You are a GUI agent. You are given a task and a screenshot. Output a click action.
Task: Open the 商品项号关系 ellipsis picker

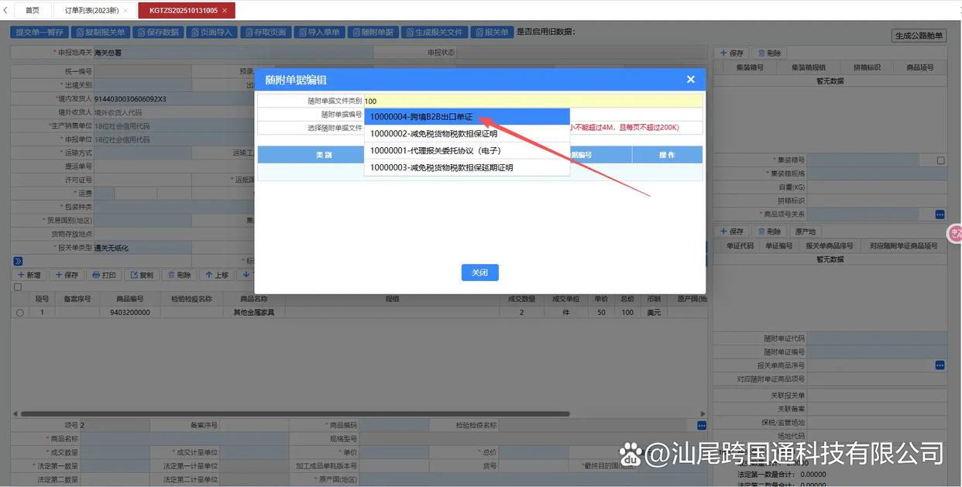pos(940,214)
